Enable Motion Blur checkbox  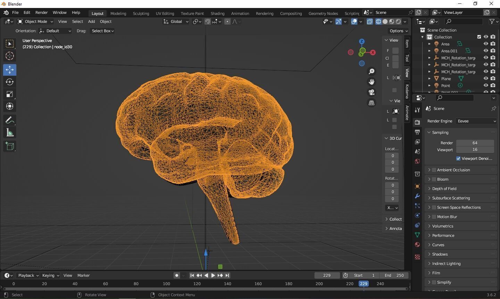(434, 217)
